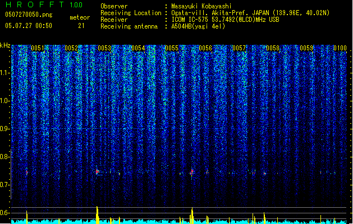Screen dimensions: 353x224
Task: Click the 0.7 kHz axis tick label
Action: [5, 185]
